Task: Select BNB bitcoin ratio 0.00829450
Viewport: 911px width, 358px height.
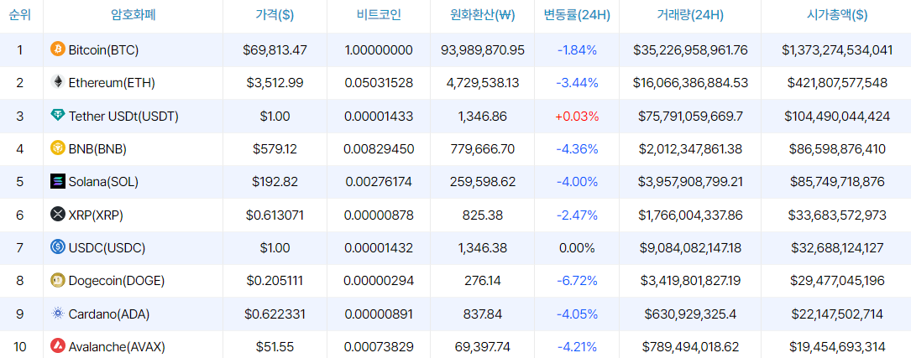Action: tap(379, 149)
